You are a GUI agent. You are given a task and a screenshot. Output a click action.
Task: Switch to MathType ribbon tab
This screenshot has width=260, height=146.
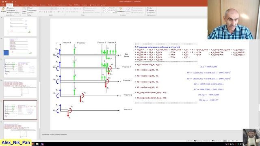pyautogui.click(x=77, y=5)
